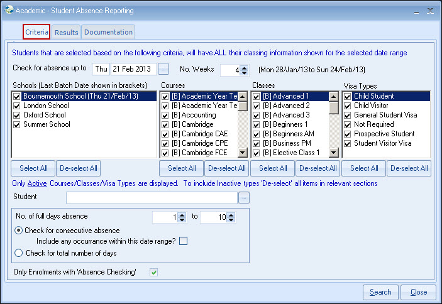Select 'Check for consecutive absence' radio button
This screenshot has width=442, height=304.
point(19,231)
